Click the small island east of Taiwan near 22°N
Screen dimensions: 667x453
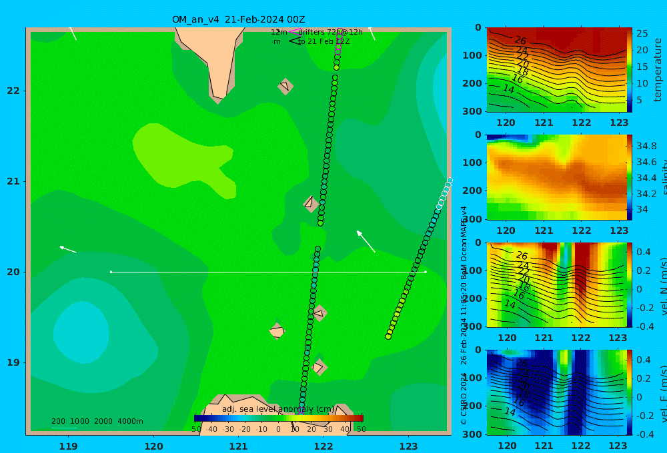(285, 86)
